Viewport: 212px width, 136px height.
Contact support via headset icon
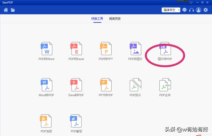191,10
